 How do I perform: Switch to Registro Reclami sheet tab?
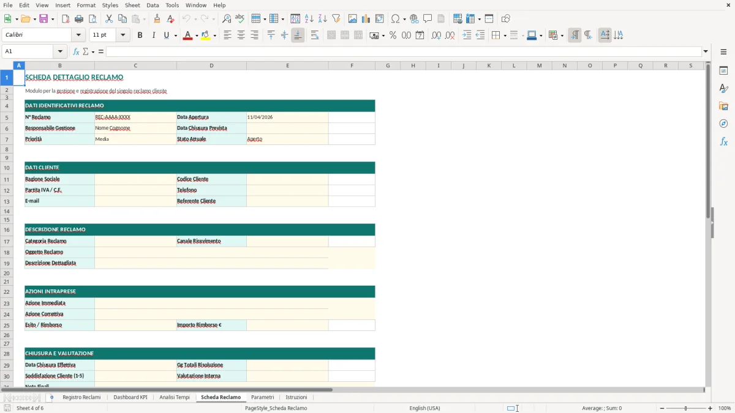pyautogui.click(x=81, y=397)
